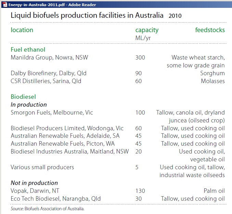Click 'vegetable oil' feedstock text

click(x=207, y=159)
